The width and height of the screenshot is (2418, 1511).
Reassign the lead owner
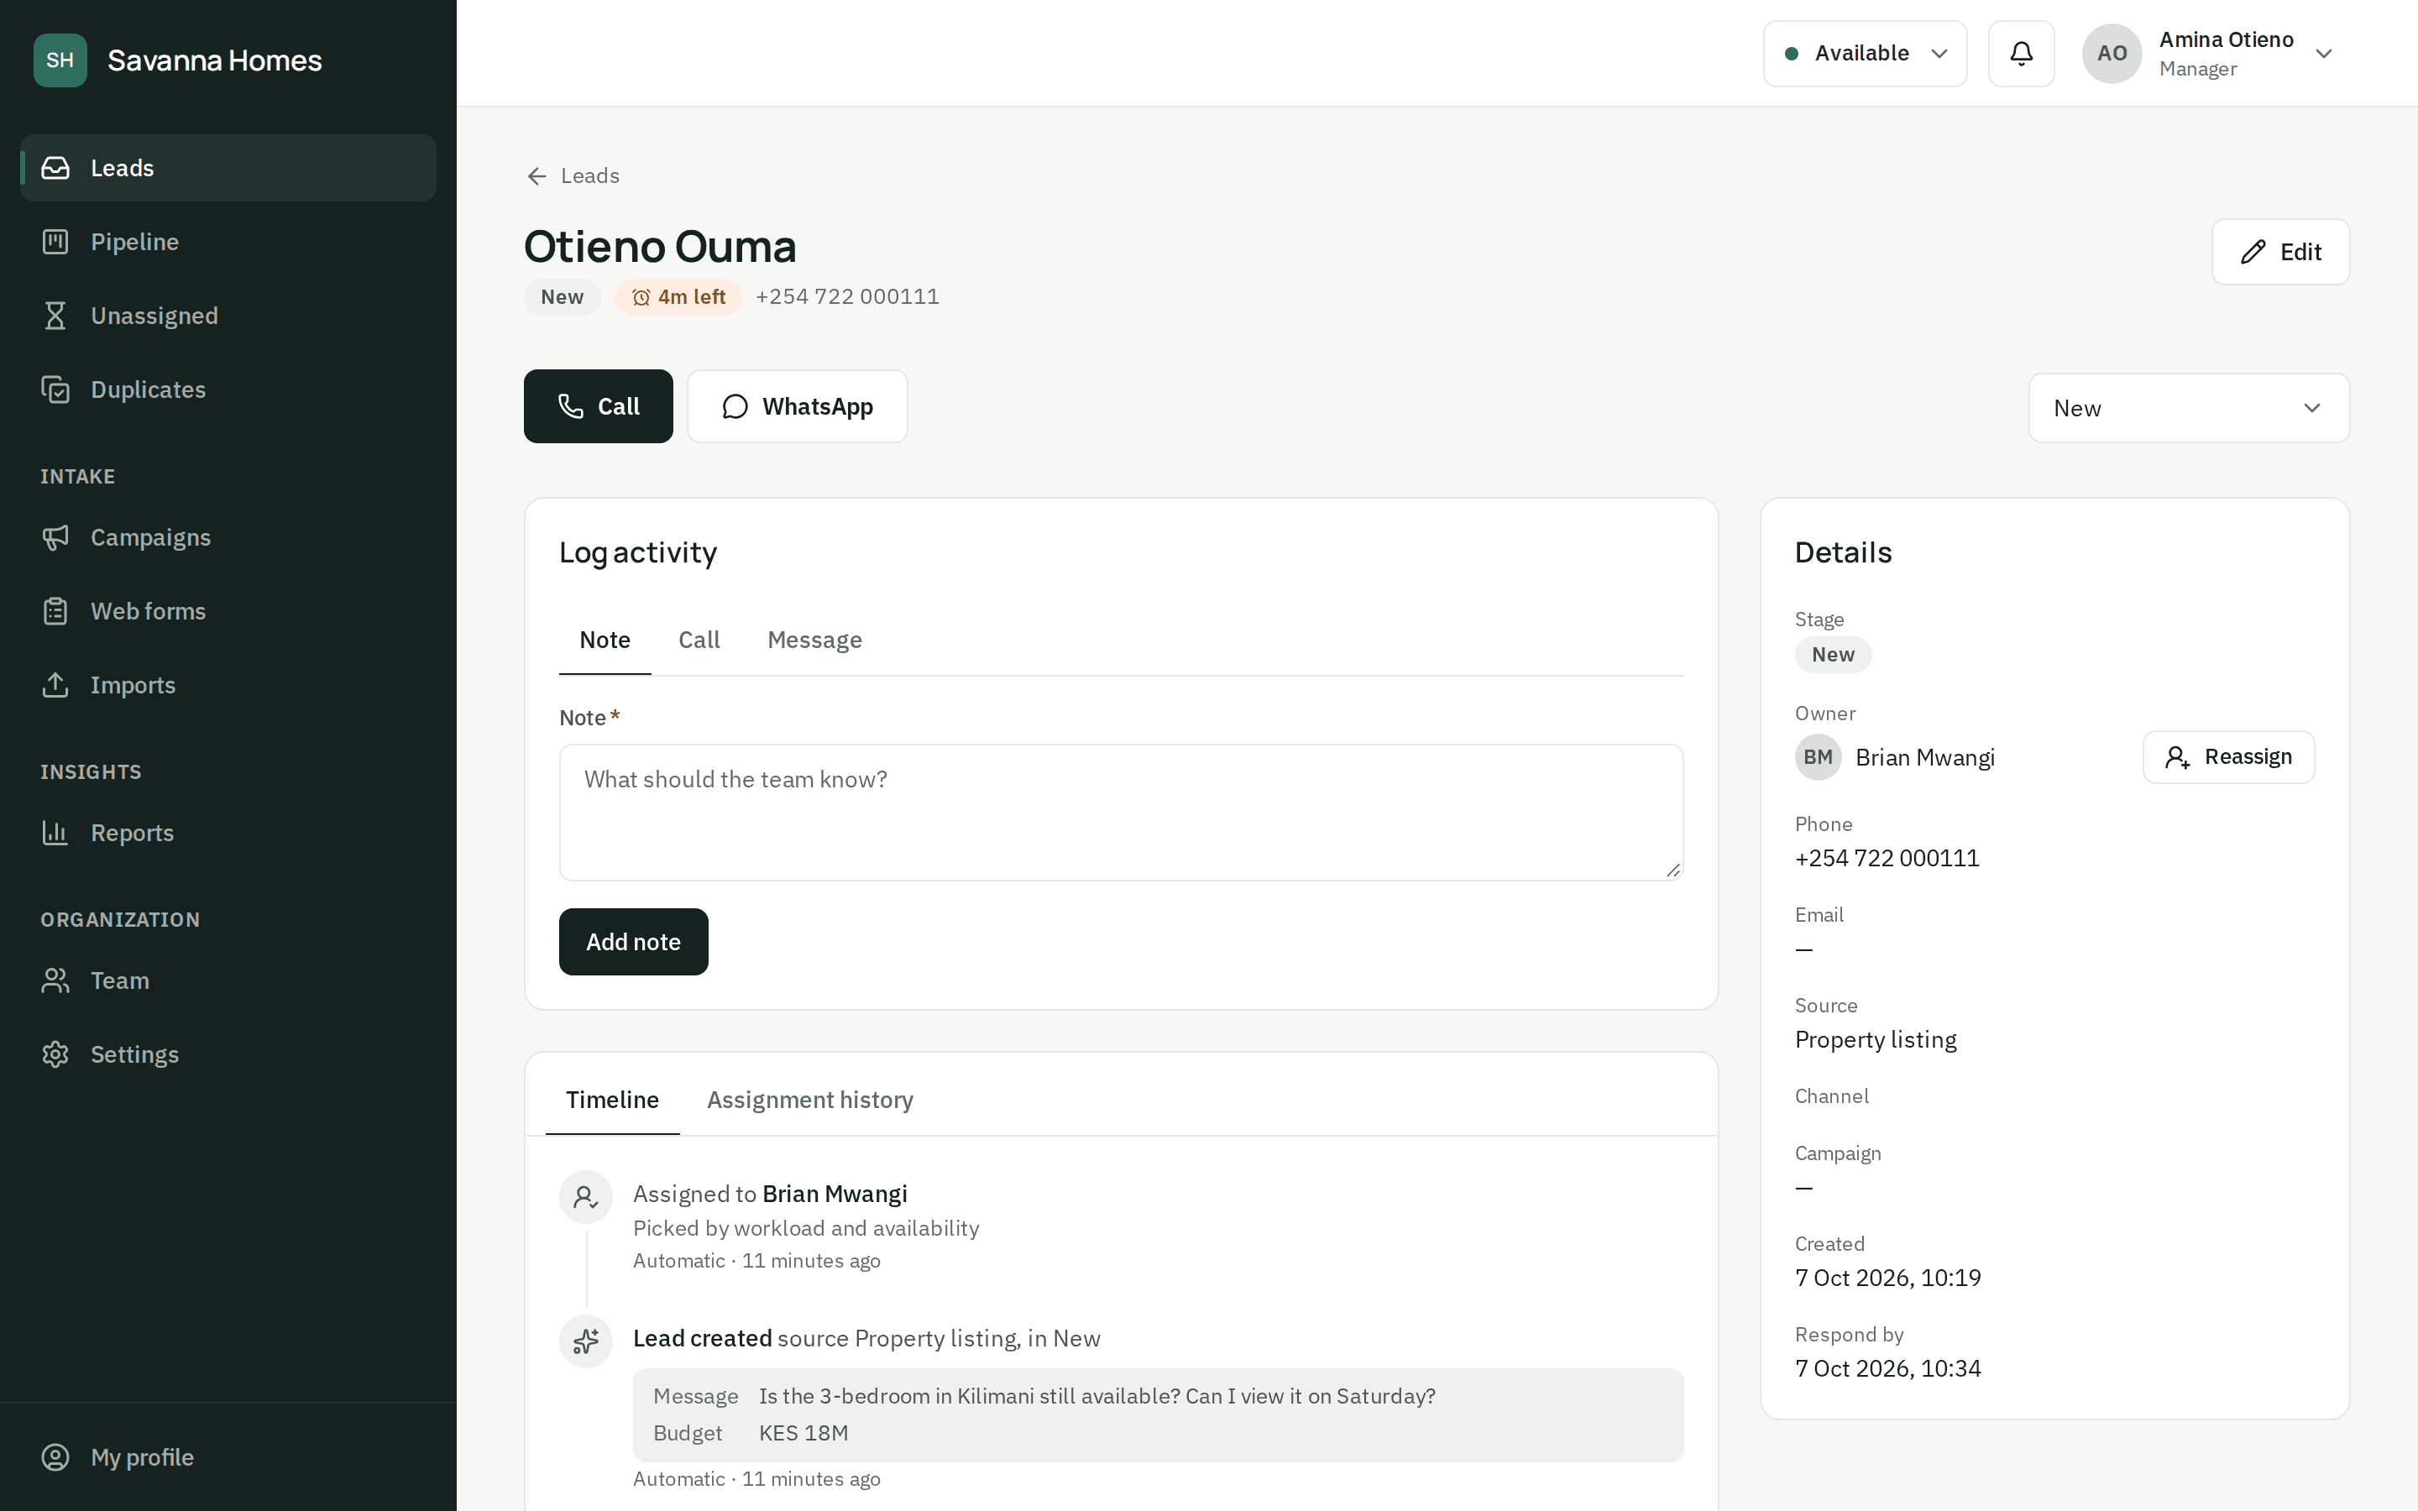tap(2228, 756)
